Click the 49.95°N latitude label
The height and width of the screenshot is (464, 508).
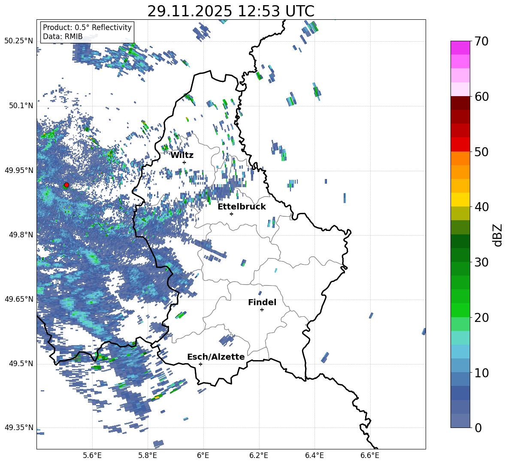19,170
